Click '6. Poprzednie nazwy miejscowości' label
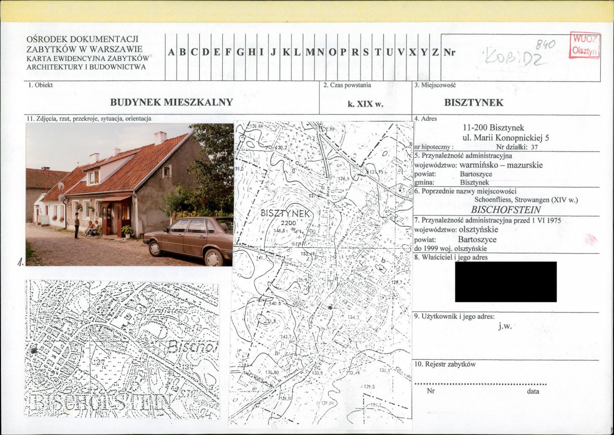The width and height of the screenshot is (614, 435). click(465, 191)
